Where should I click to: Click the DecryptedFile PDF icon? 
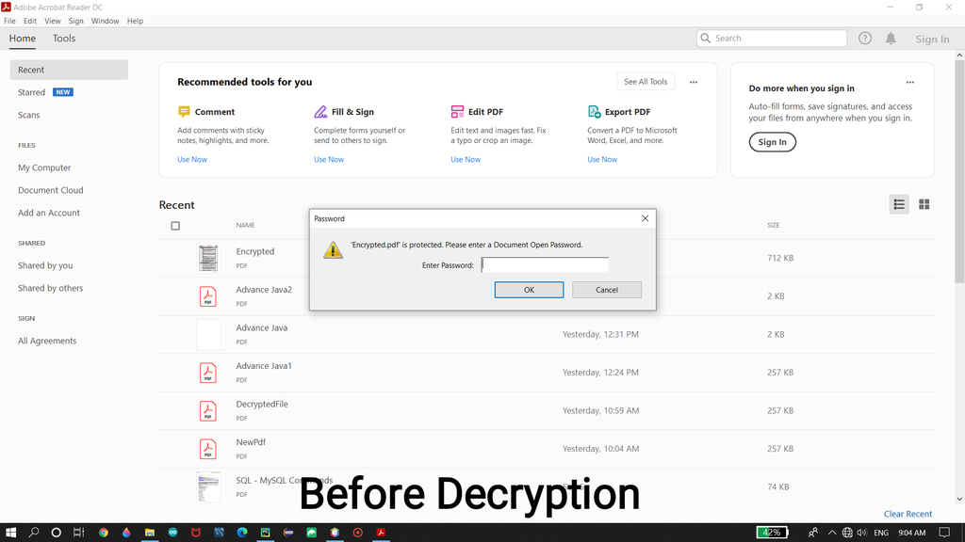[x=208, y=410]
